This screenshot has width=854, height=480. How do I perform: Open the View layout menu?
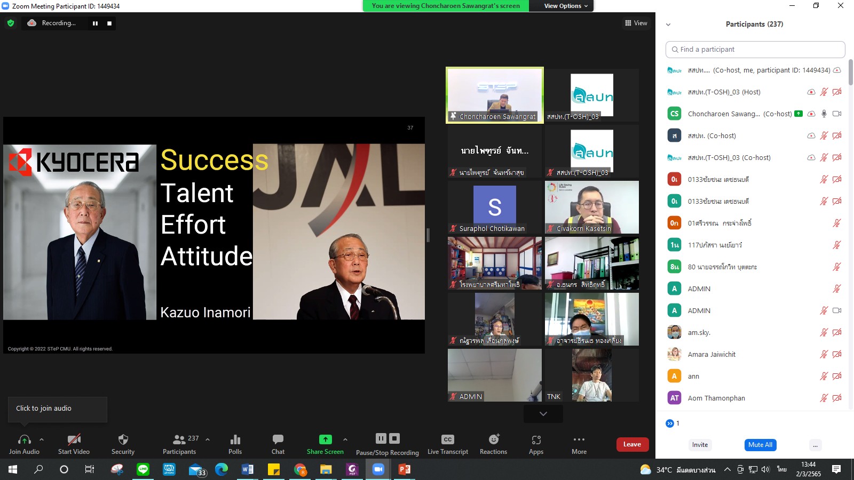636,23
